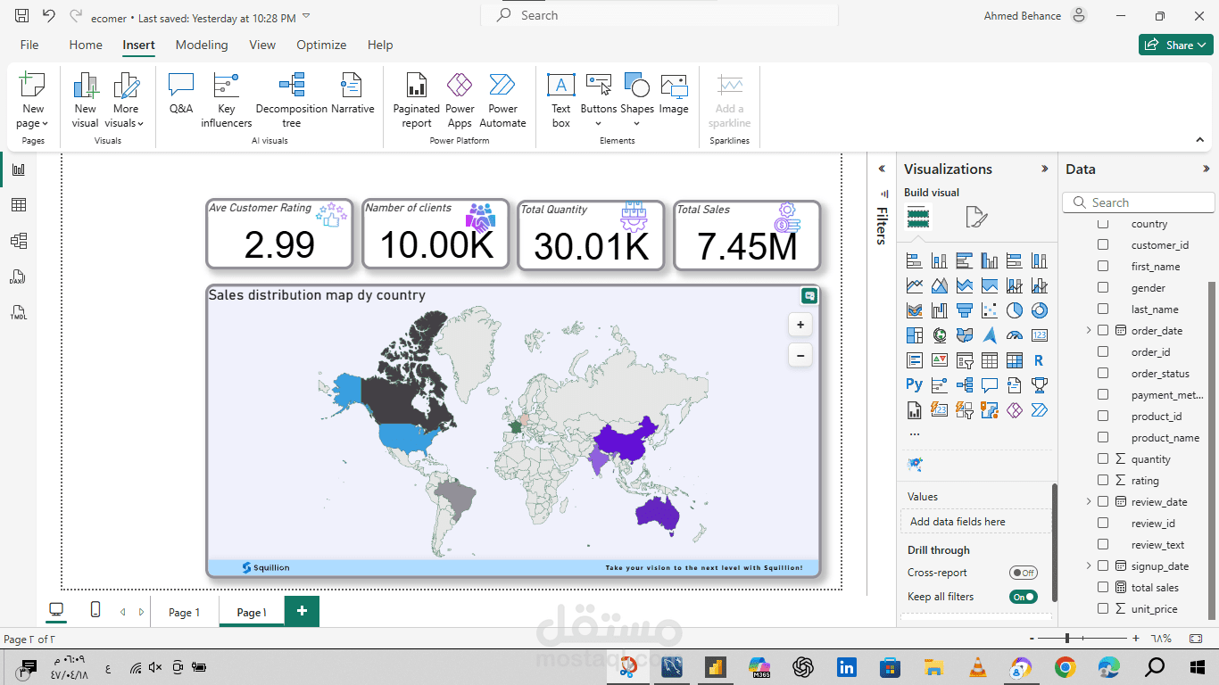This screenshot has width=1219, height=685.
Task: Switch to mobile layout icon
Action: pyautogui.click(x=95, y=609)
